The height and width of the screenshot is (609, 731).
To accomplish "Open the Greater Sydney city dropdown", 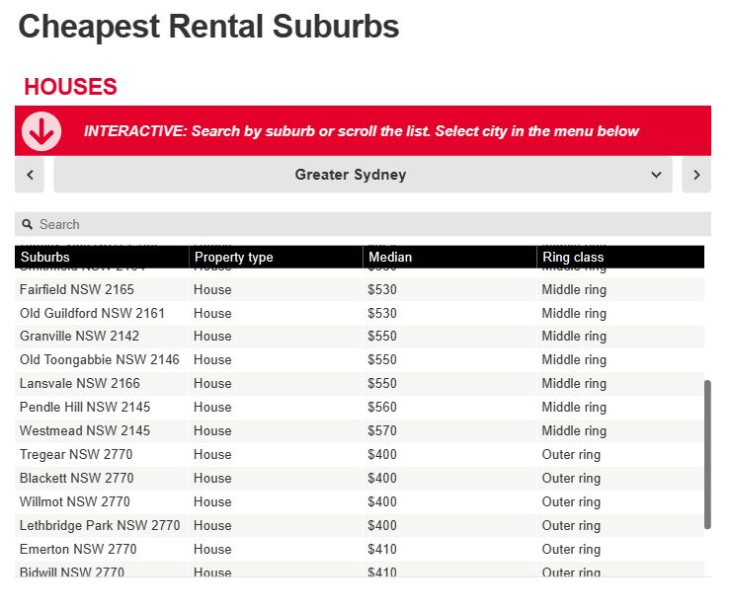I will (350, 175).
